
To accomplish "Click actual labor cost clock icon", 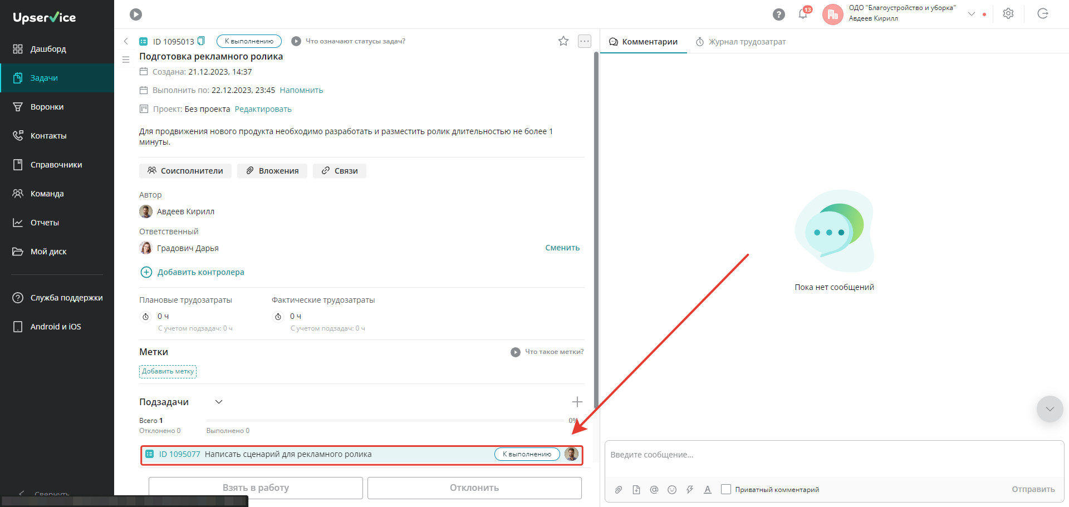I will [278, 317].
